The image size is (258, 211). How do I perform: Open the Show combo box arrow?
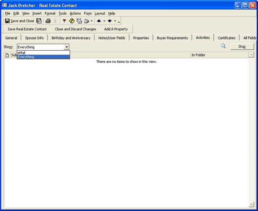pos(66,47)
